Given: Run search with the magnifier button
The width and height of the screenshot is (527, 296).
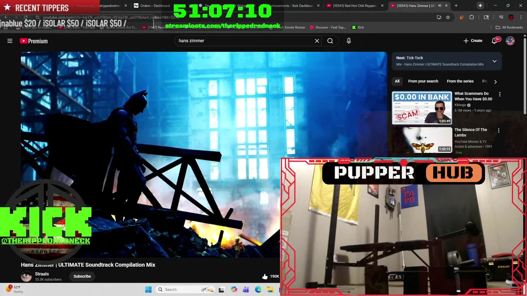Looking at the screenshot, I should (330, 41).
